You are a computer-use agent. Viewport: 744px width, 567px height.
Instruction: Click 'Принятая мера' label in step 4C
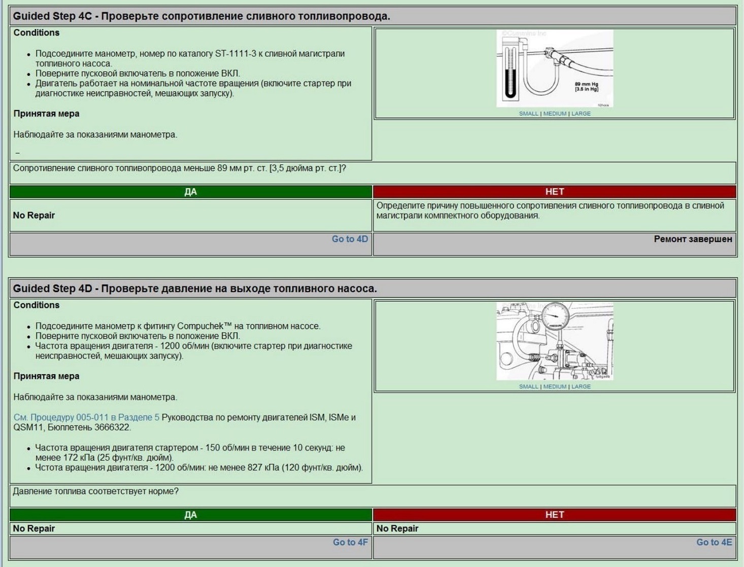tap(46, 114)
